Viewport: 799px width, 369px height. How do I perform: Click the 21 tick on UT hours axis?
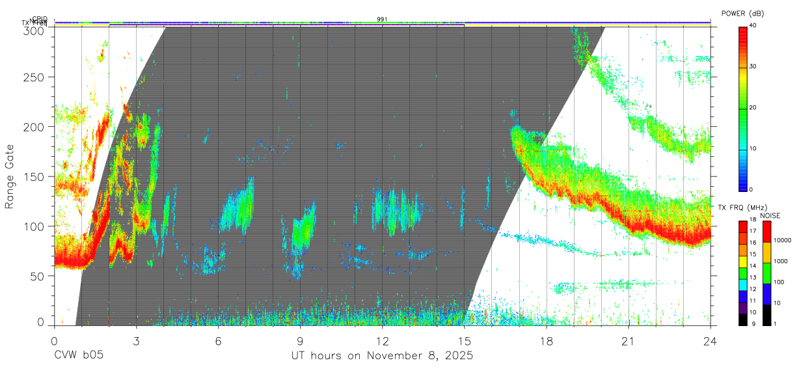click(x=629, y=340)
